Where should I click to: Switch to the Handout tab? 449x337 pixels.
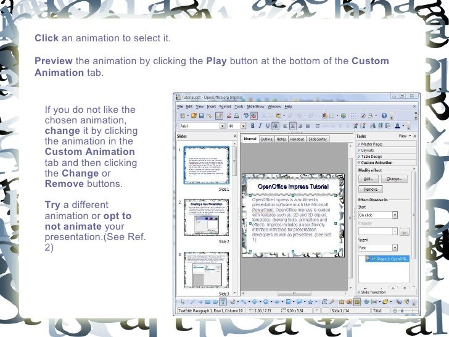[297, 139]
